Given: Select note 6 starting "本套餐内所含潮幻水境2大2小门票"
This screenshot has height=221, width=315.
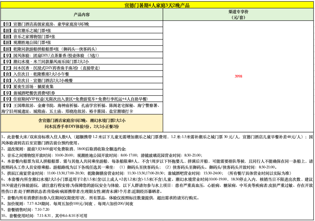Looking at the screenshot, I should click(157, 185).
